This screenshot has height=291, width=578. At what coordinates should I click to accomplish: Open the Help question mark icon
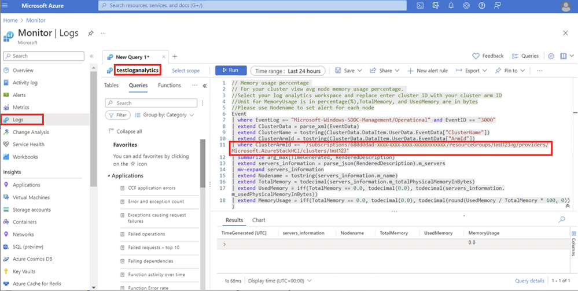point(482,6)
